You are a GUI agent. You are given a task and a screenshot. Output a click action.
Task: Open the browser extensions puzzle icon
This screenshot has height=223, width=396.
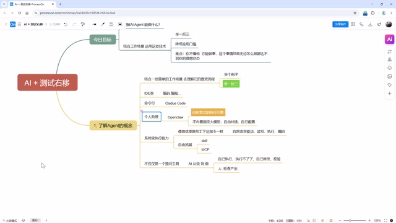pos(373,13)
